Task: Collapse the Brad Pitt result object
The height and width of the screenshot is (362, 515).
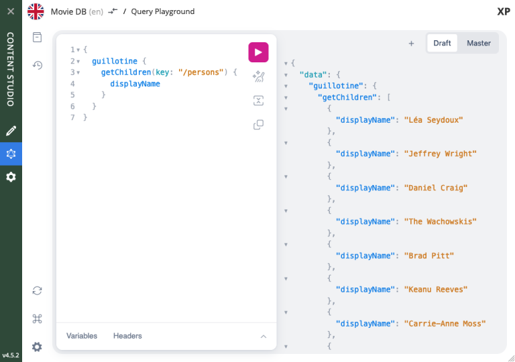Action: pyautogui.click(x=286, y=245)
